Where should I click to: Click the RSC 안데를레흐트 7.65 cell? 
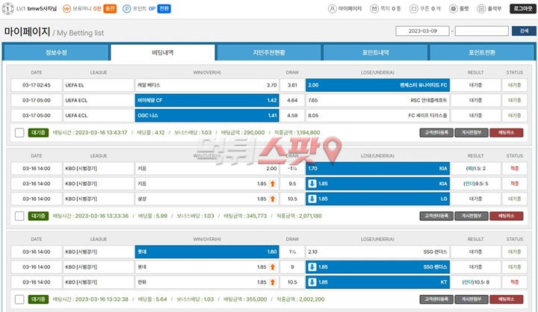coord(377,101)
